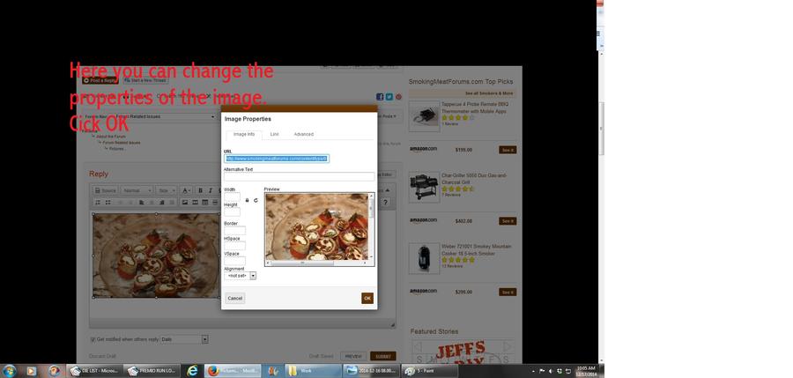Click the lock ratio icon
Viewport: 793px width, 378px height.
pos(247,200)
